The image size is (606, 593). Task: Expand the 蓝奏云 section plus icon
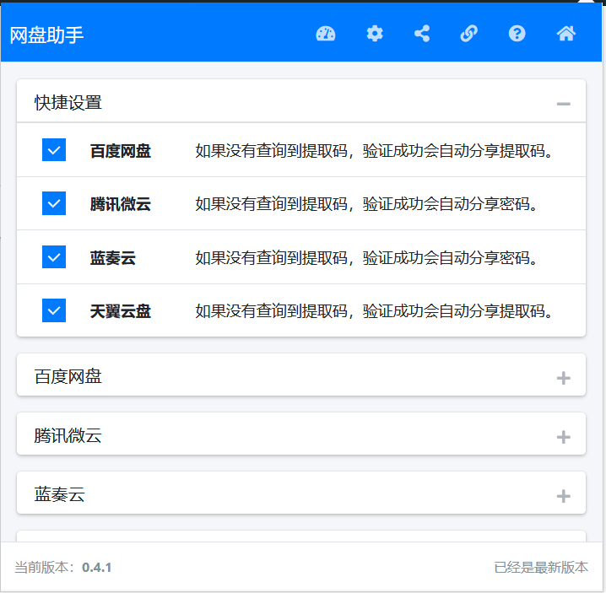click(x=563, y=496)
